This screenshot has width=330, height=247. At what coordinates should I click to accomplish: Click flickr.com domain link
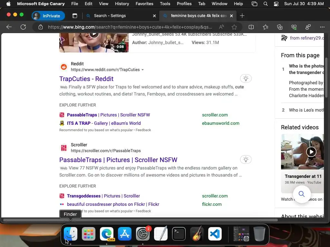[212, 204]
